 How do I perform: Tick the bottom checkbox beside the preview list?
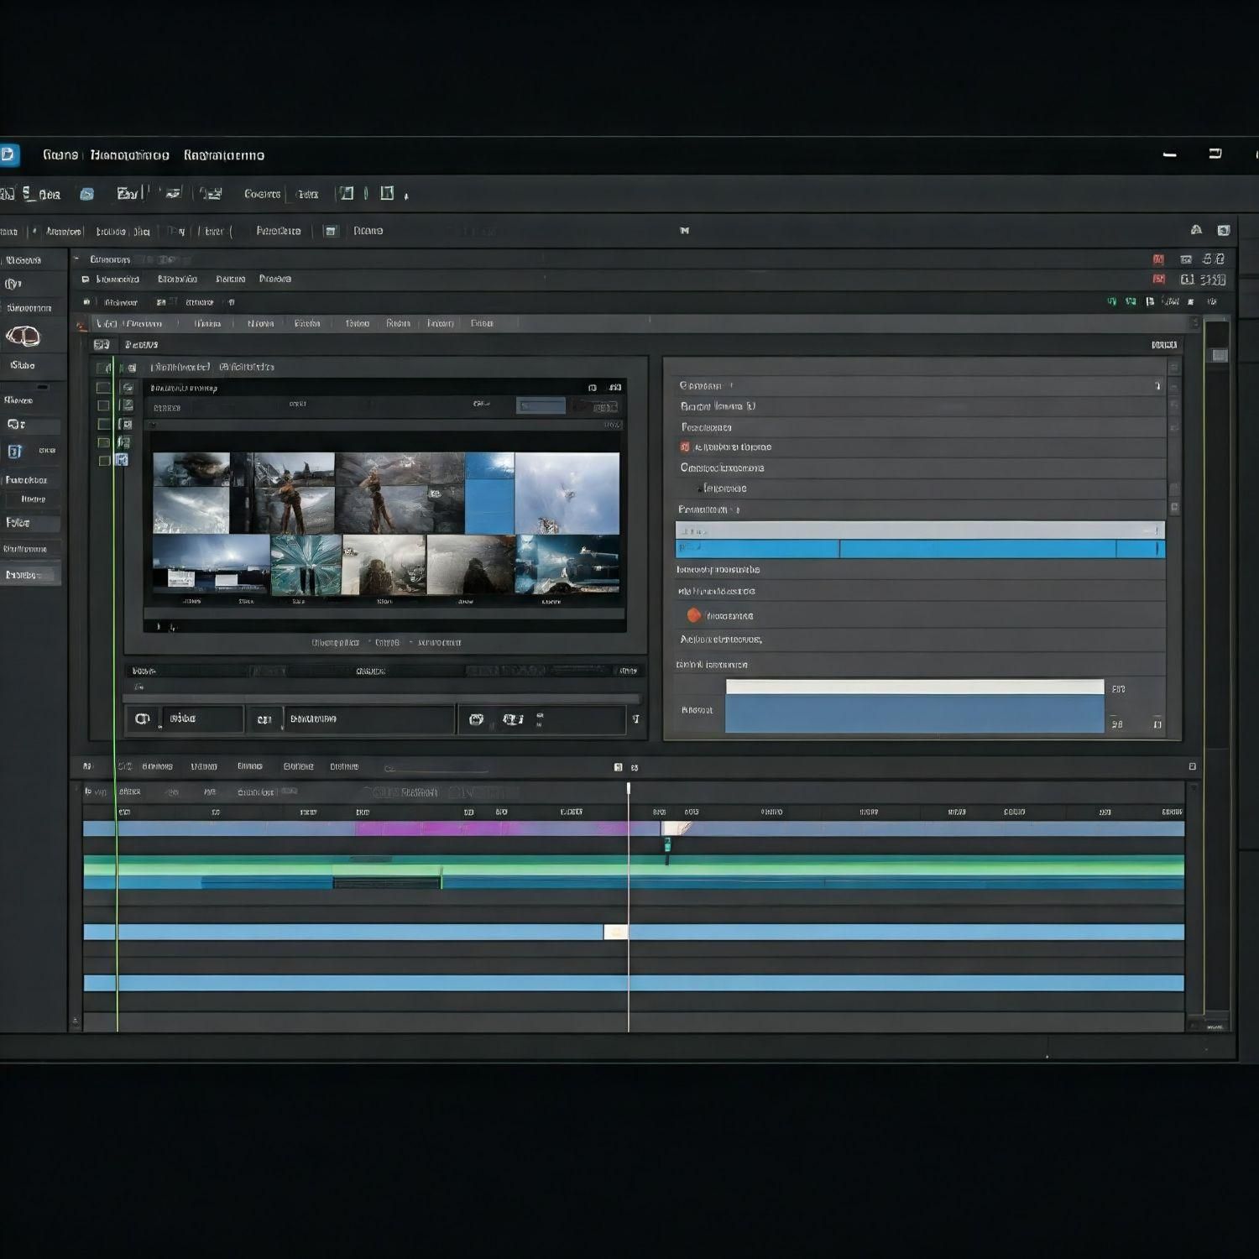pyautogui.click(x=104, y=461)
